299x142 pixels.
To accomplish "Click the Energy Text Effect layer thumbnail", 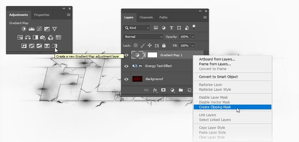I will [x=137, y=66].
